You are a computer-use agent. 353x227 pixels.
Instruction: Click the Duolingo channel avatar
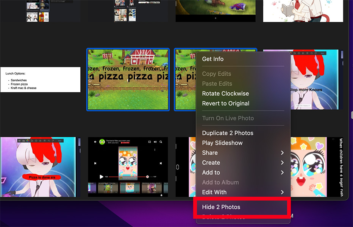tap(102, 142)
